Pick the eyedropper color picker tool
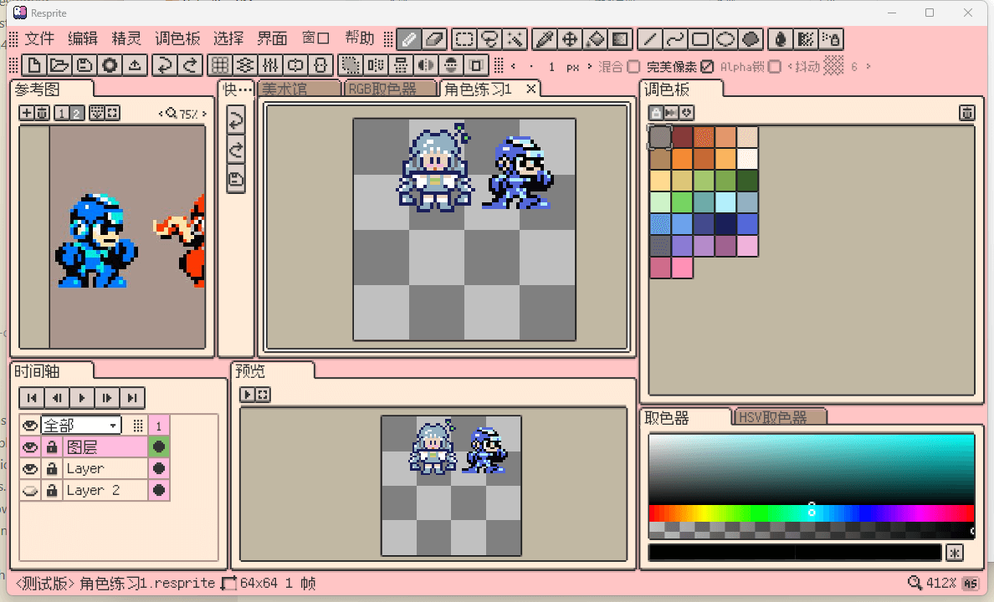This screenshot has height=602, width=994. tap(544, 38)
